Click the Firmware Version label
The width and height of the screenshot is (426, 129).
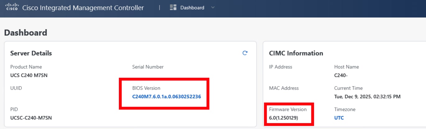coord(288,109)
